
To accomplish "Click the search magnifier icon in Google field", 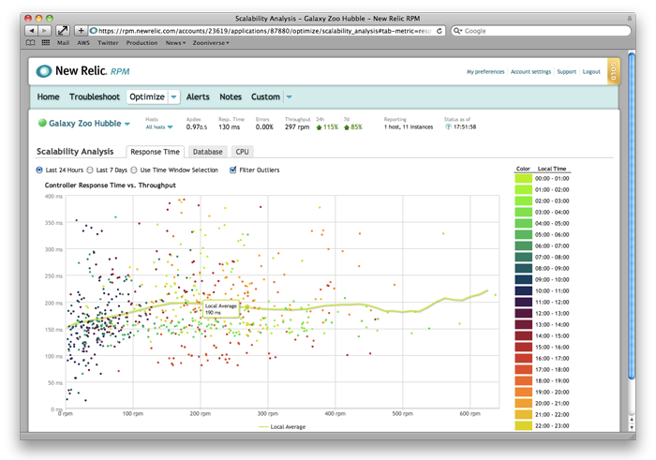I will click(457, 31).
